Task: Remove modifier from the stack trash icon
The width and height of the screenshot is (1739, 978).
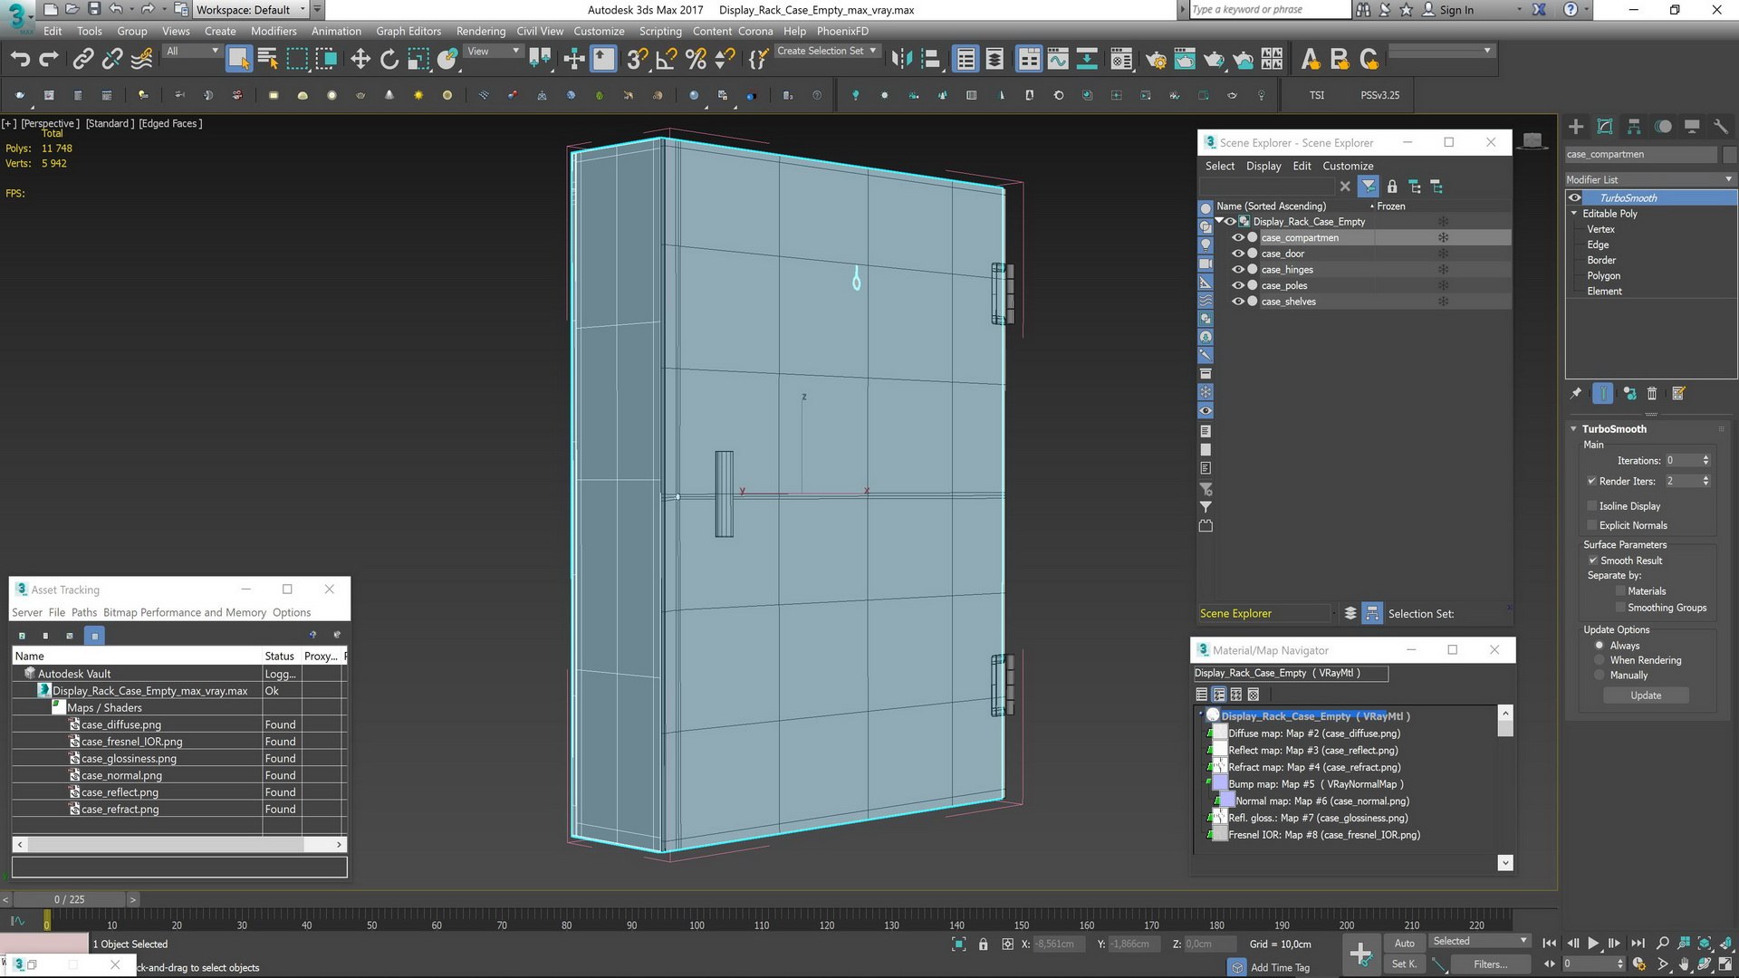Action: click(1652, 393)
